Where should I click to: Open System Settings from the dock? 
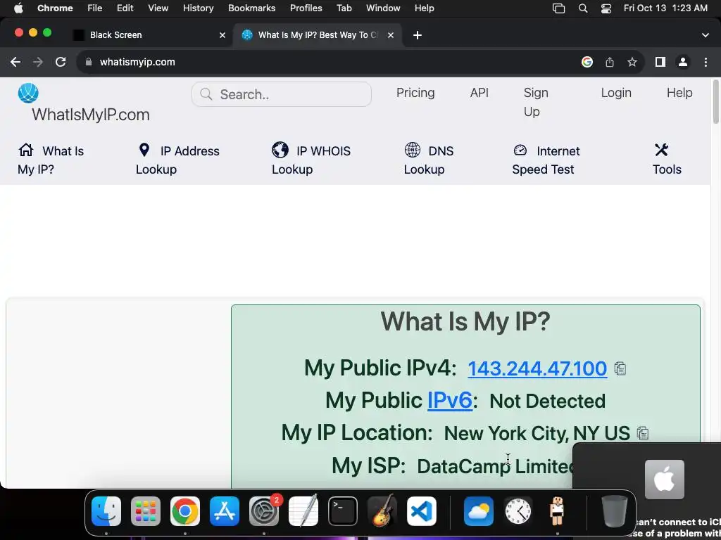coord(264,511)
